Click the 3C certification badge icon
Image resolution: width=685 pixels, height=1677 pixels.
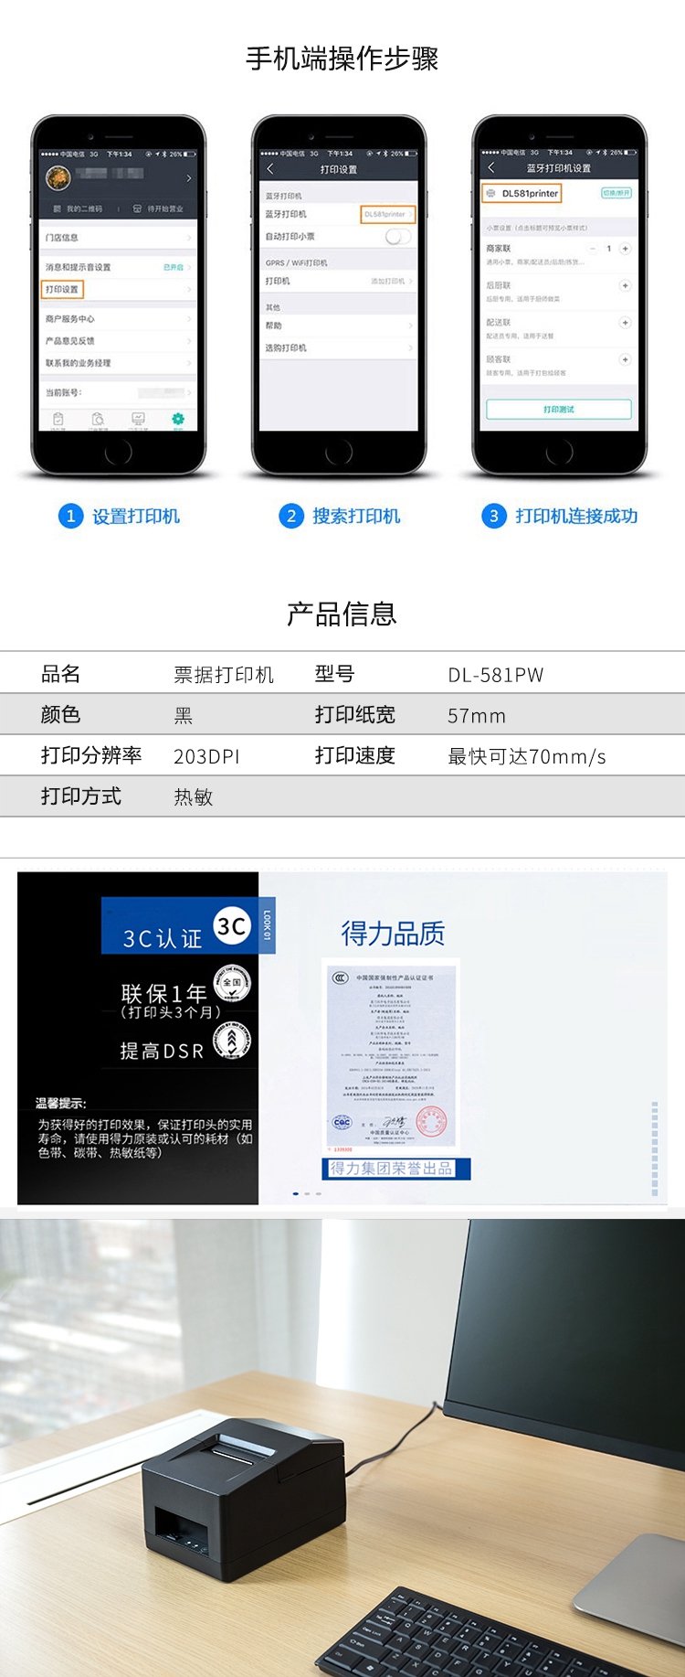coord(232,927)
